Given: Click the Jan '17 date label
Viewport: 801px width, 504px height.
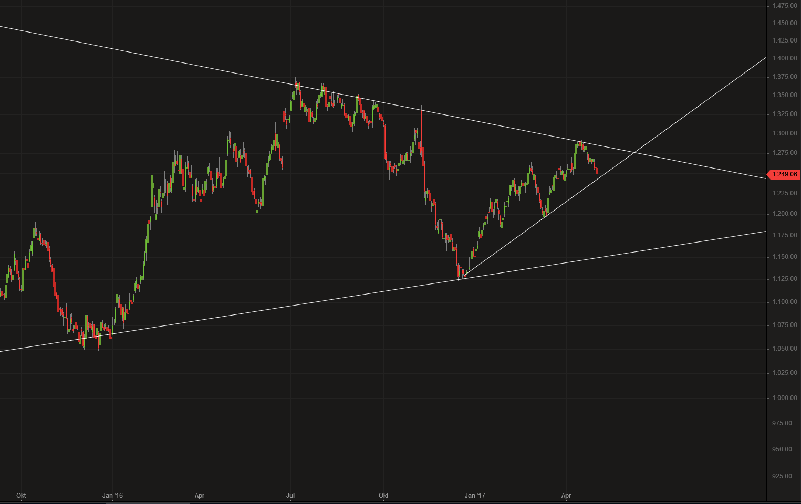Looking at the screenshot, I should coord(475,496).
